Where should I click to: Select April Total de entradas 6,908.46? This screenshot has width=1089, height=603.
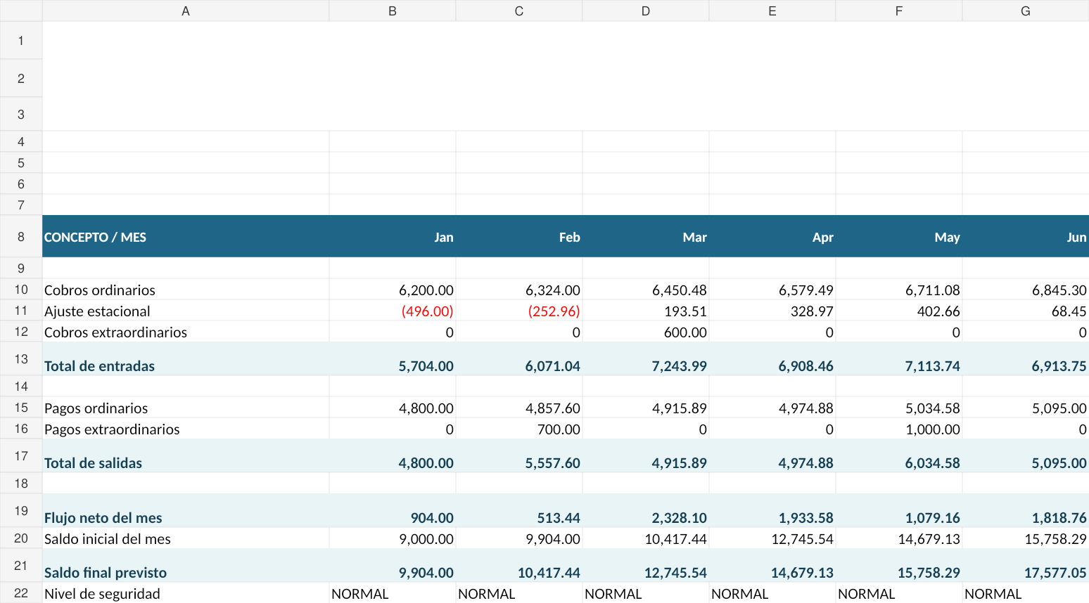[x=772, y=359]
